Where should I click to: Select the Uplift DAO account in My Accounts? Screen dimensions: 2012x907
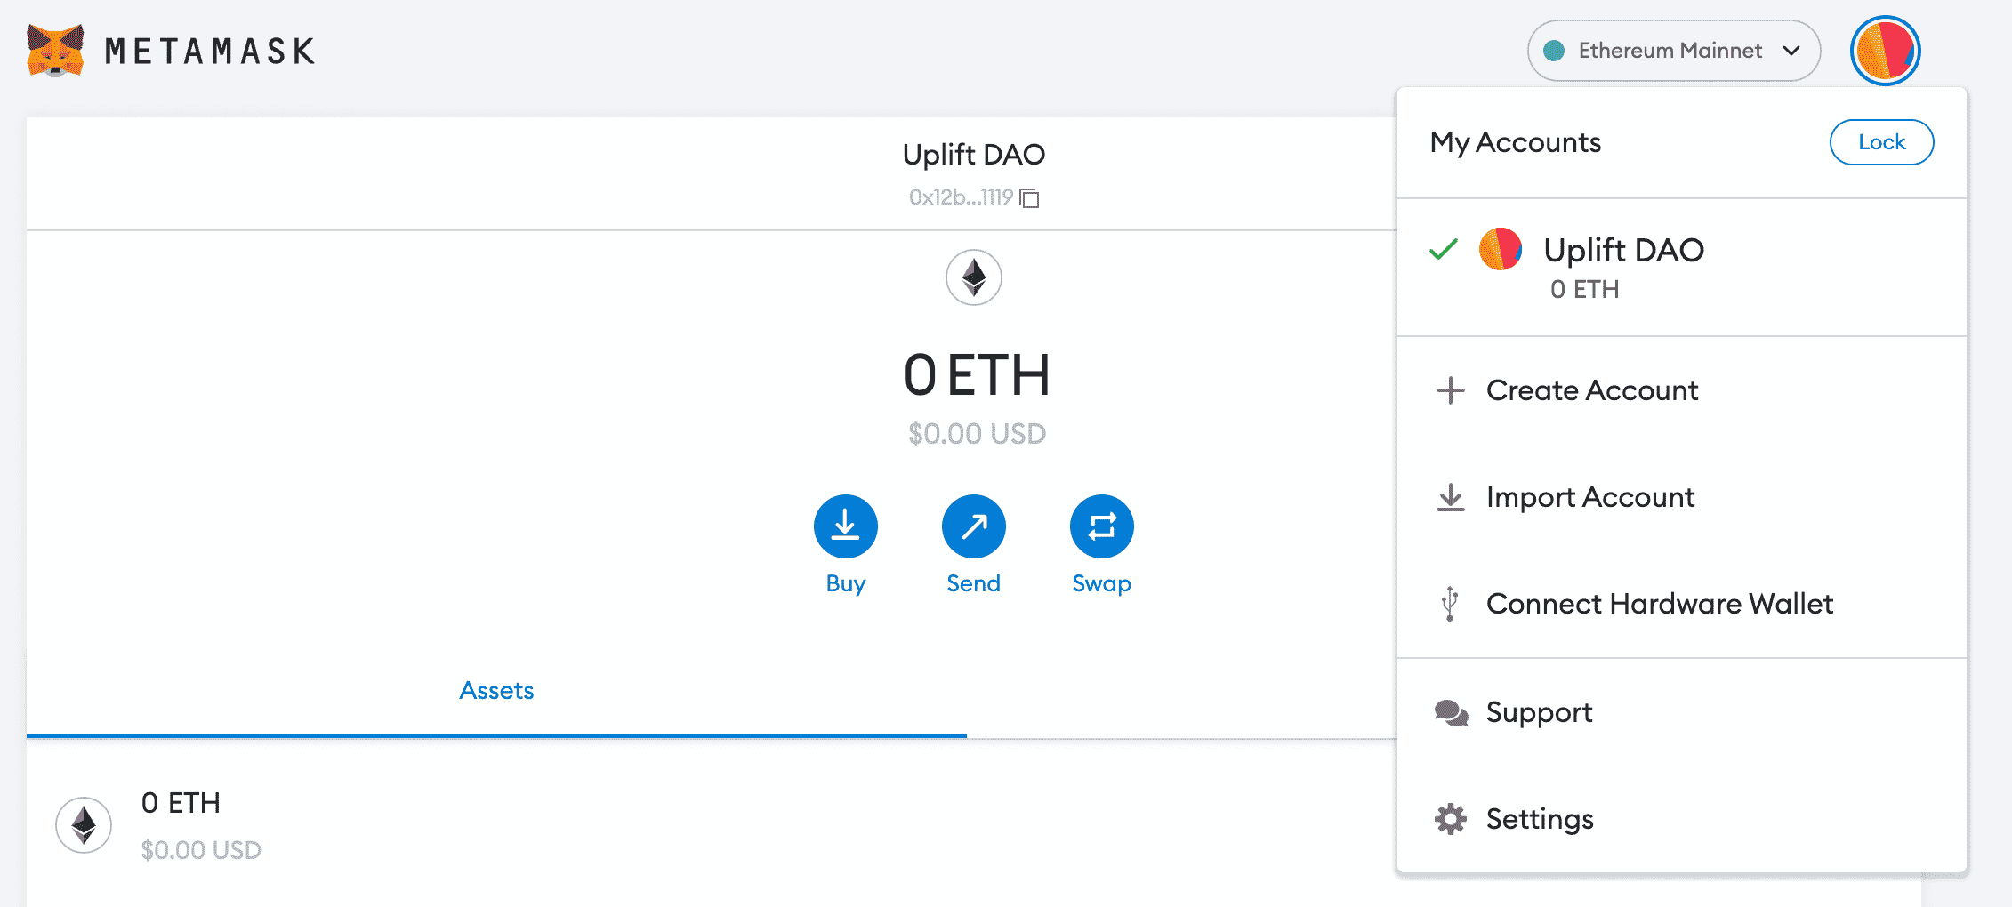(1681, 267)
